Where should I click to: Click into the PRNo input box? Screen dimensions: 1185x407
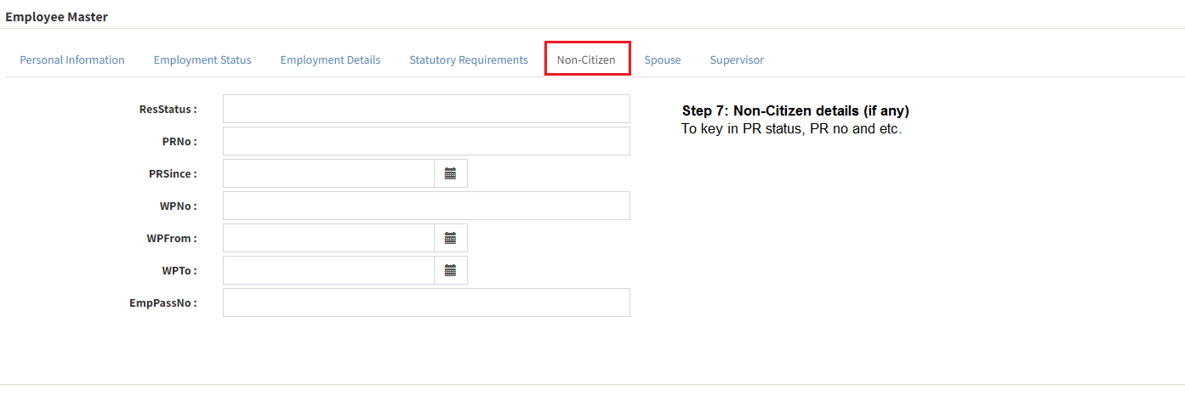[x=426, y=141]
